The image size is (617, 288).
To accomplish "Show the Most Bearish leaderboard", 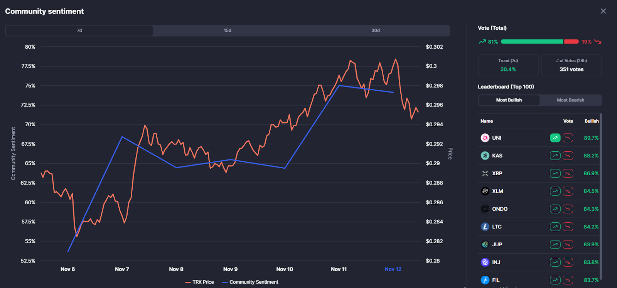I will point(570,100).
